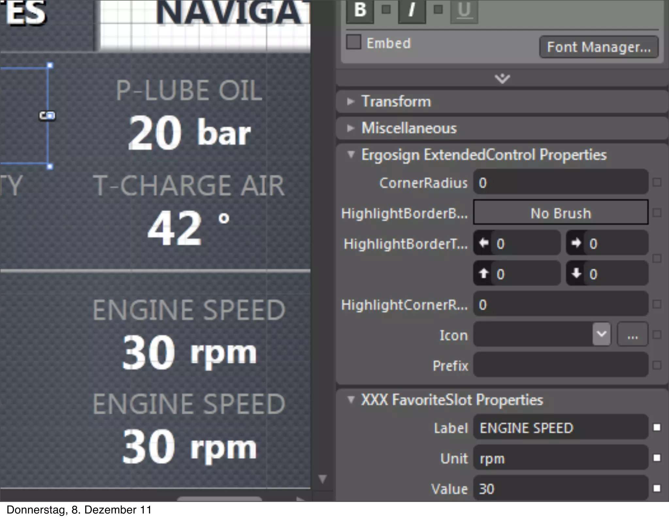Open the Icon dropdown list
Screen dimensions: 669x520
[601, 334]
